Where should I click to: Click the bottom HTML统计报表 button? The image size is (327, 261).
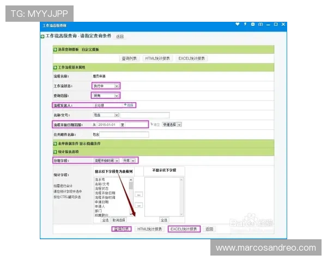(149, 229)
